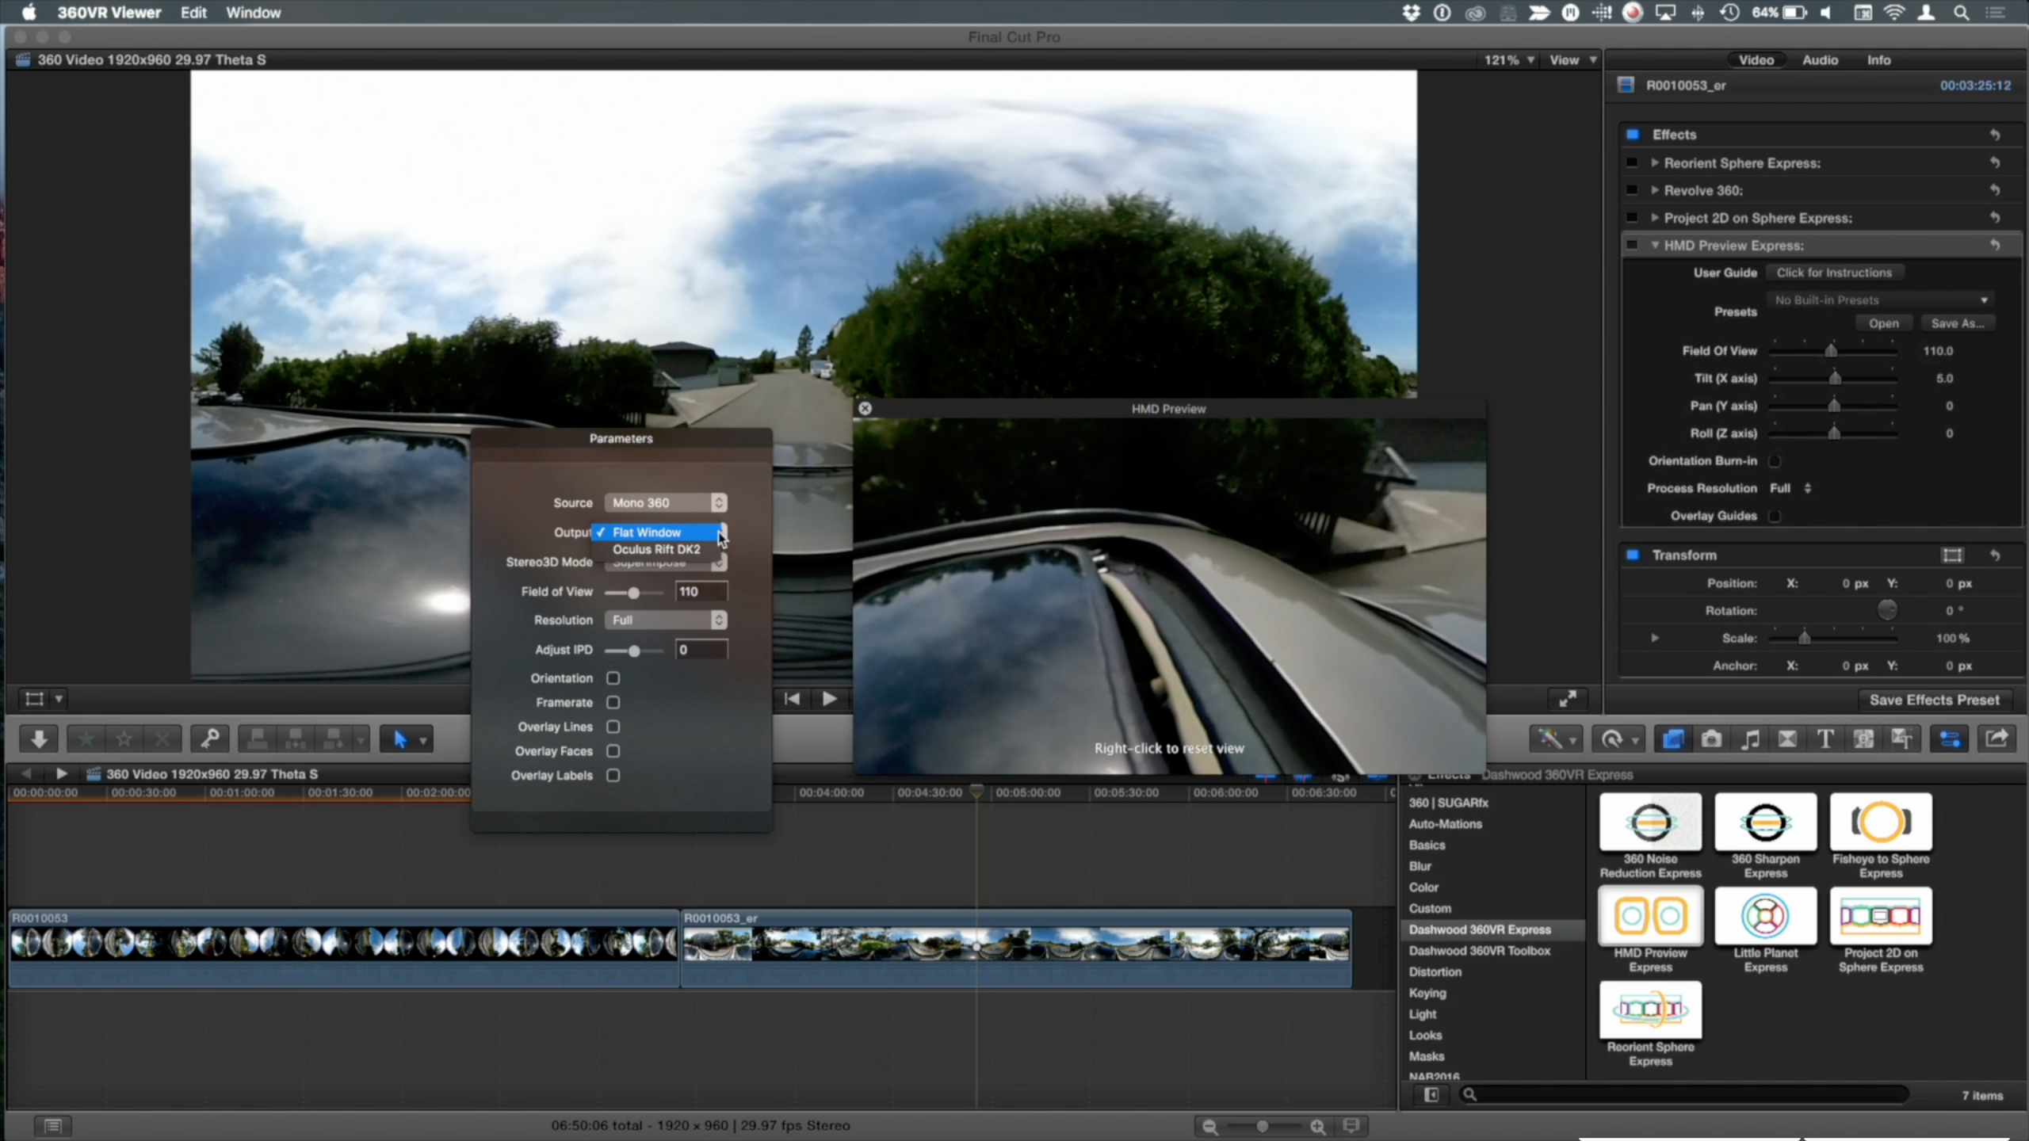
Task: Expand the Scale parameter disclosure triangle
Action: (1655, 638)
